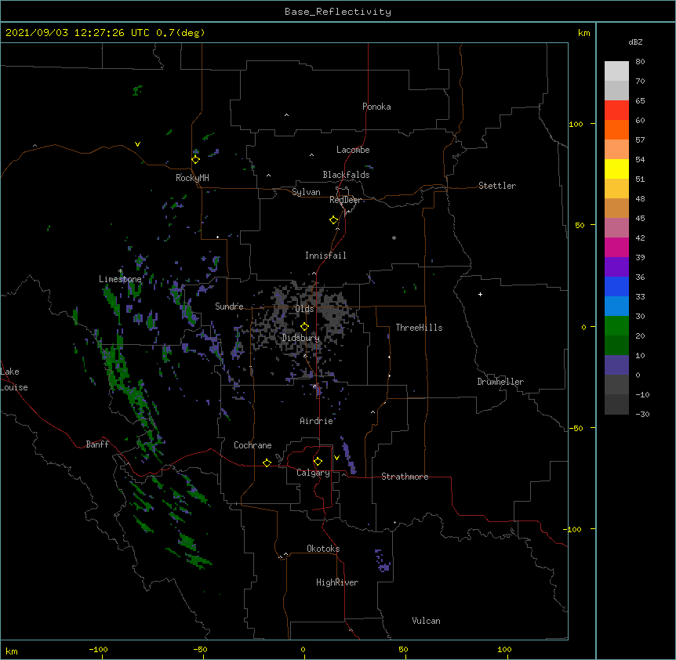Click the Stettler city label
The image size is (676, 660).
(x=497, y=186)
